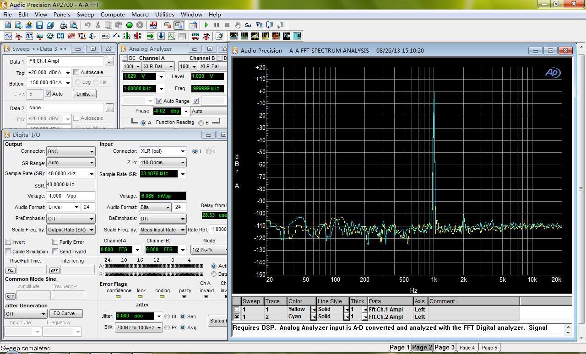The height and width of the screenshot is (354, 586).
Task: Click the notepad edit toolbar icon
Action: [x=219, y=36]
